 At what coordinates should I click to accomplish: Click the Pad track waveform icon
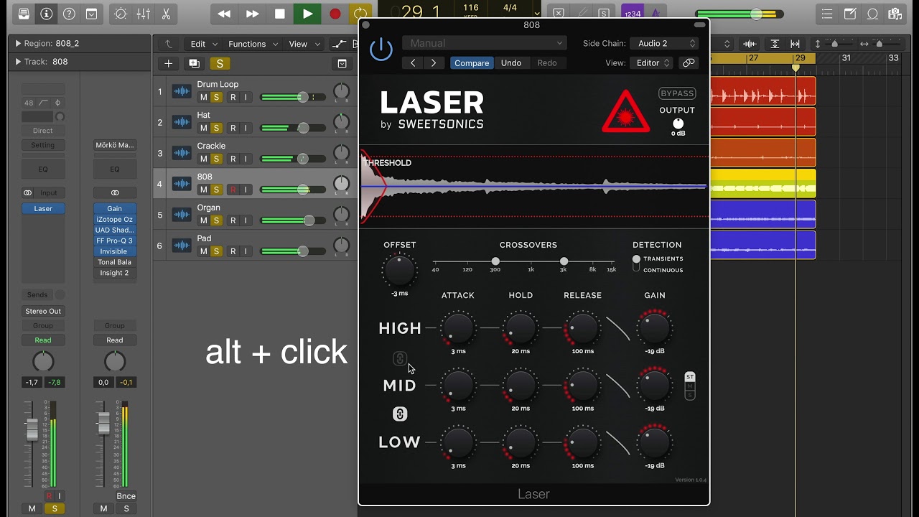click(182, 246)
